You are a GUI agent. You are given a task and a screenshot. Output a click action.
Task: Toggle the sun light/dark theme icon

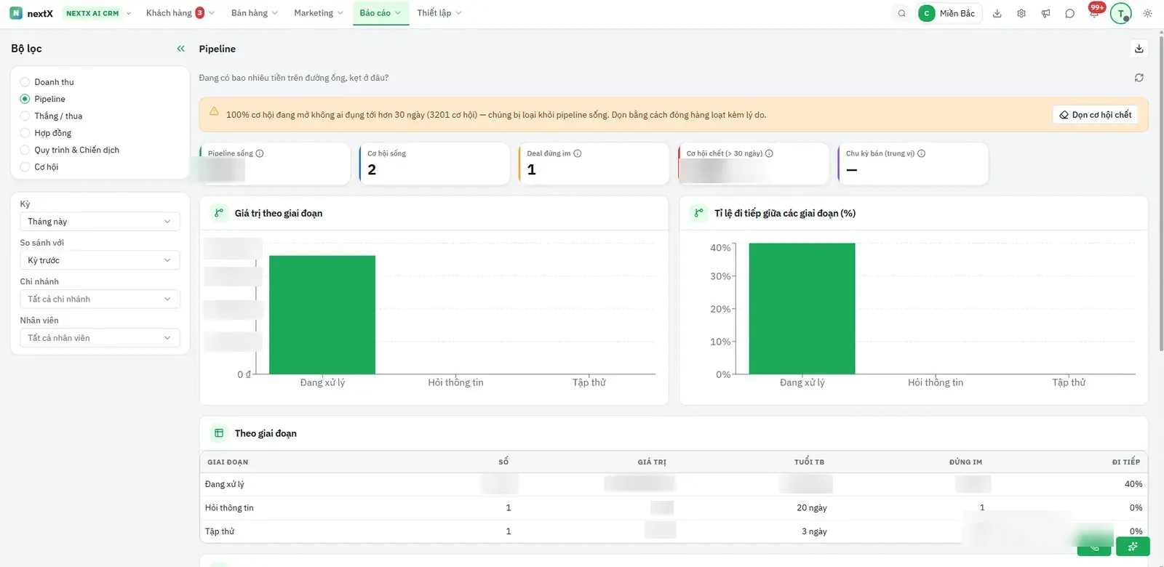1147,13
